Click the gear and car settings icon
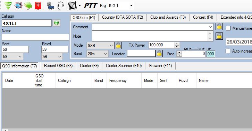Viewport: 252px width, 131px height. point(50,6)
